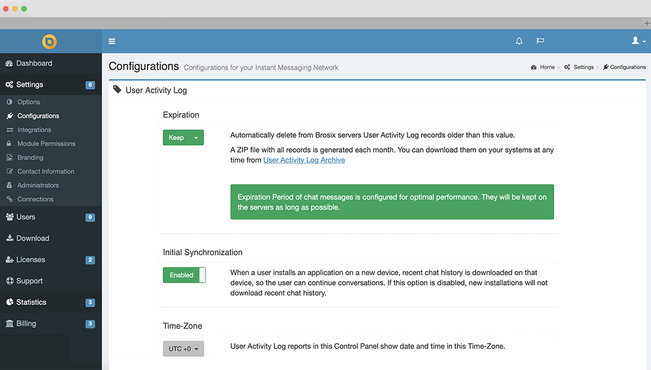
Task: Toggle the Initial Synchronization Enabled switch
Action: [x=184, y=275]
